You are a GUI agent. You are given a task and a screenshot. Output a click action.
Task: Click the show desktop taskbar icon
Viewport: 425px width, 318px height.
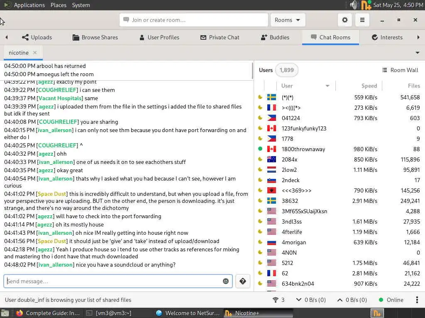5,313
